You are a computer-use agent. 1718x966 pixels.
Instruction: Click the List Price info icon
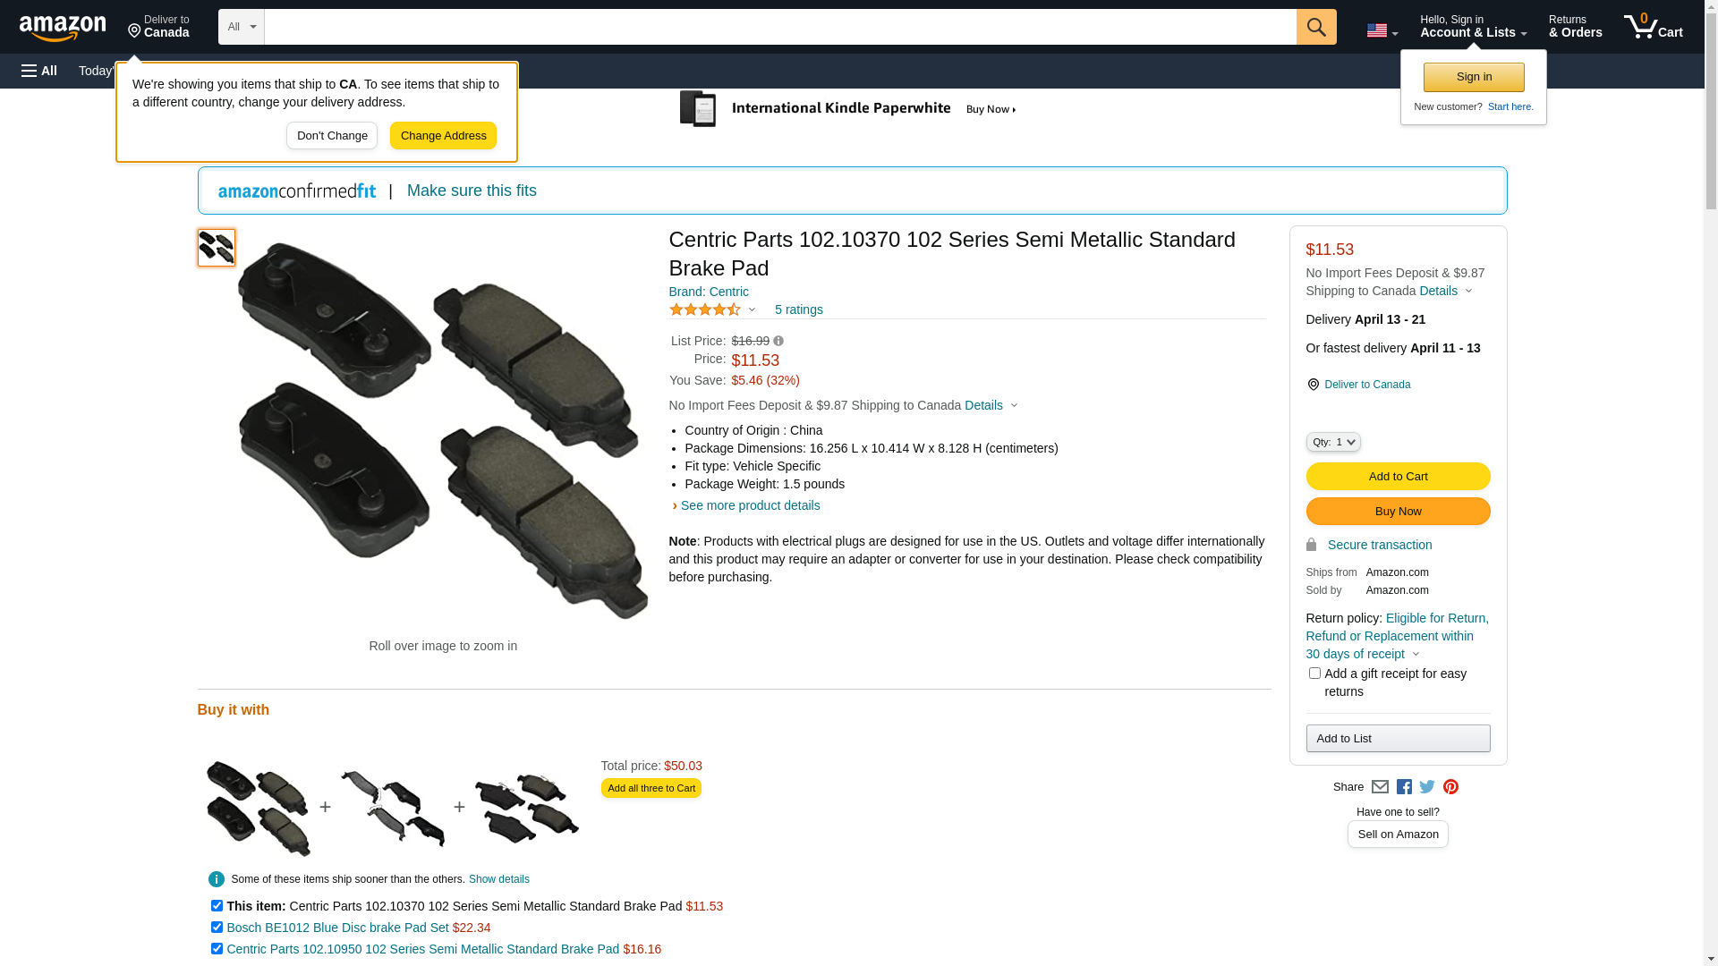[778, 341]
